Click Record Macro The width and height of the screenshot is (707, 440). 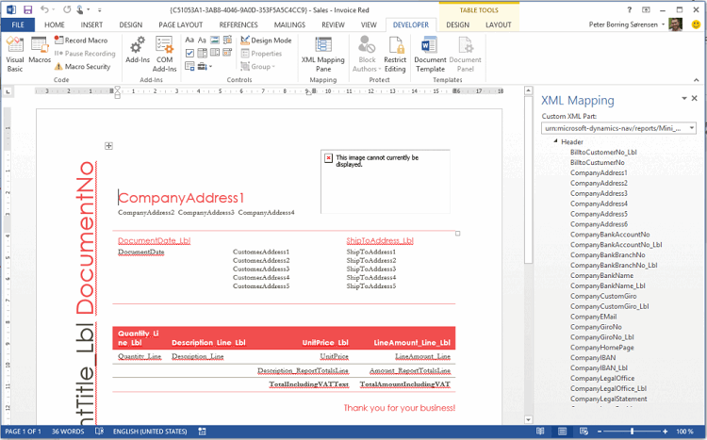pyautogui.click(x=85, y=41)
